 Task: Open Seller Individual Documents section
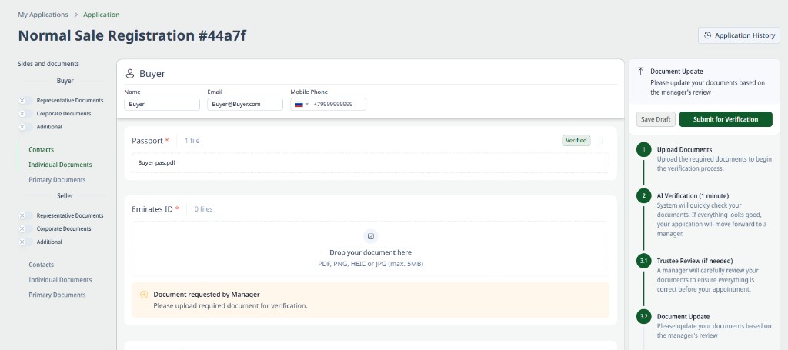click(x=60, y=280)
